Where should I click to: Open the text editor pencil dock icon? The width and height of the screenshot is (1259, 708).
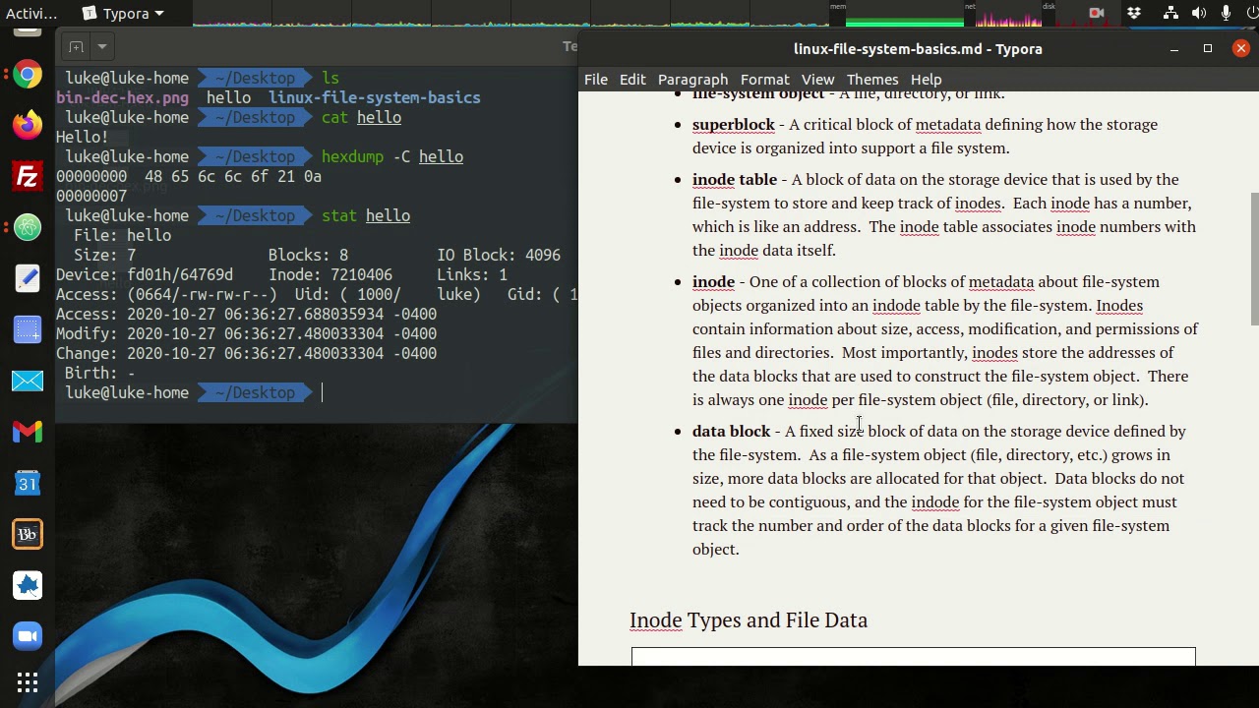(x=28, y=278)
